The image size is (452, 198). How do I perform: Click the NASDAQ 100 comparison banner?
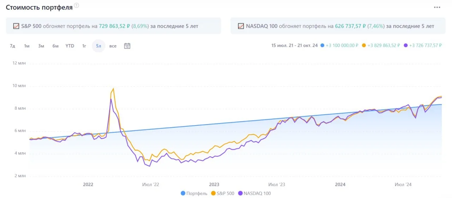(x=338, y=26)
